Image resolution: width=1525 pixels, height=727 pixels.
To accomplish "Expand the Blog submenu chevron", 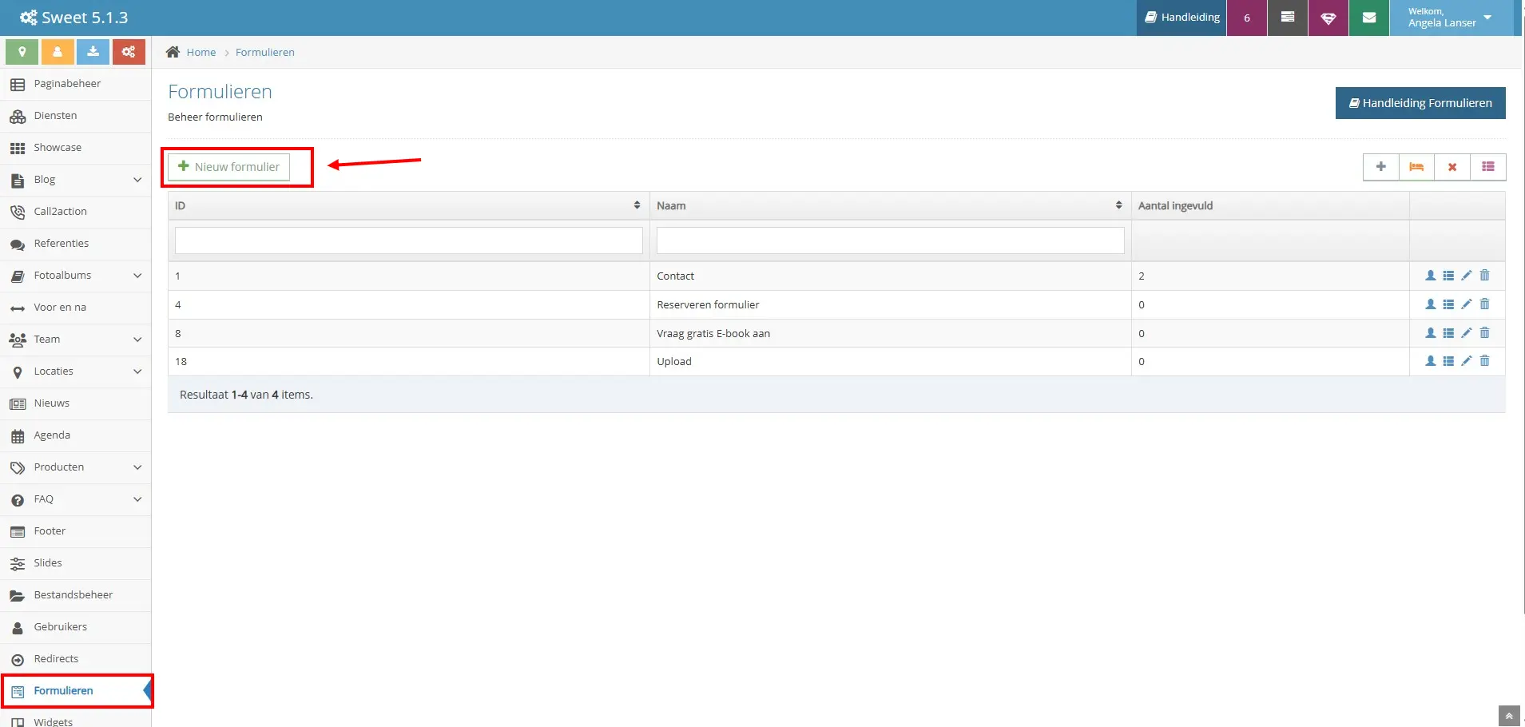I will (137, 180).
